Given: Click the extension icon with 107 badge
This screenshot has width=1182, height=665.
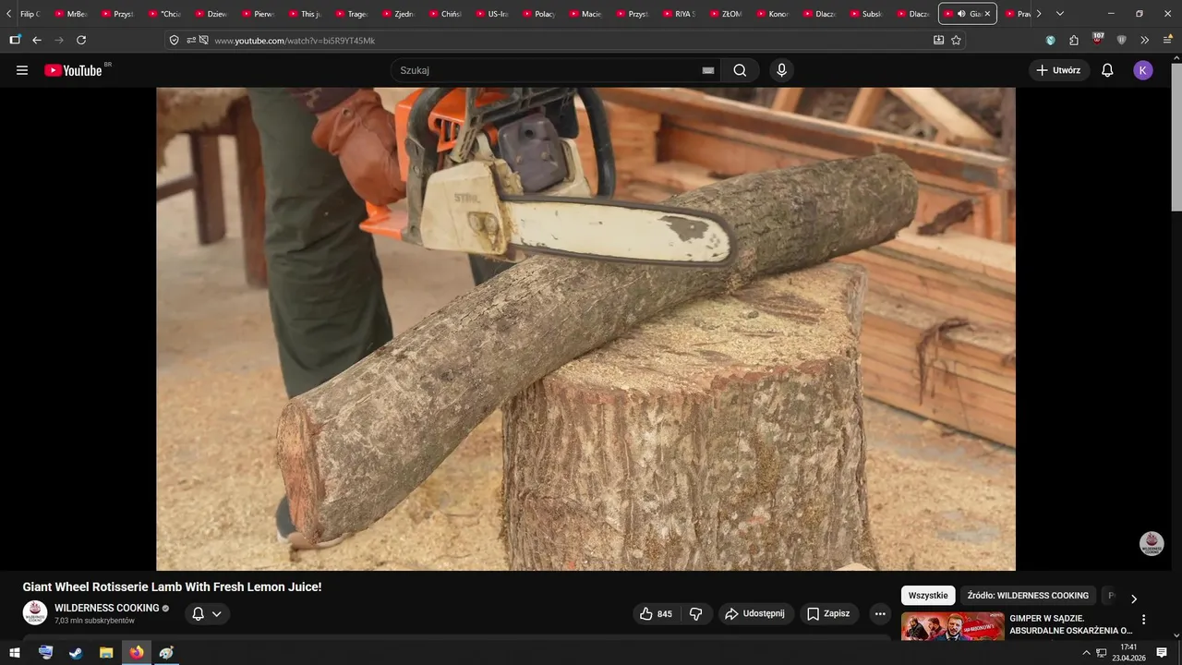Looking at the screenshot, I should coord(1097,40).
